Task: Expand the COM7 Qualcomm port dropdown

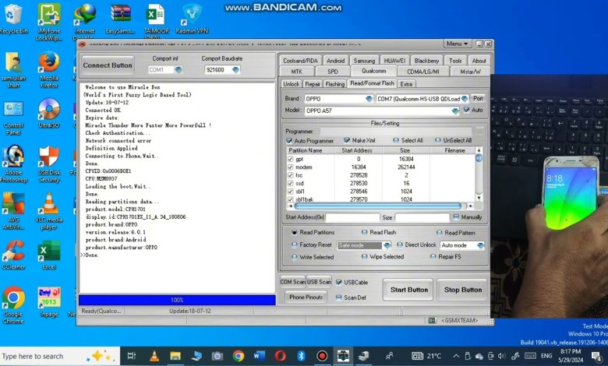Action: pyautogui.click(x=465, y=99)
